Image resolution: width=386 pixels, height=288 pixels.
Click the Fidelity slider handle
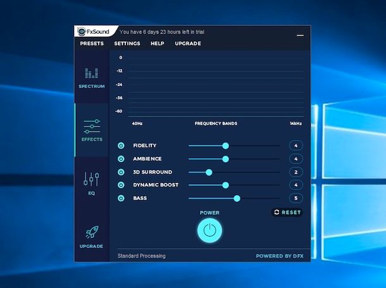tap(225, 146)
